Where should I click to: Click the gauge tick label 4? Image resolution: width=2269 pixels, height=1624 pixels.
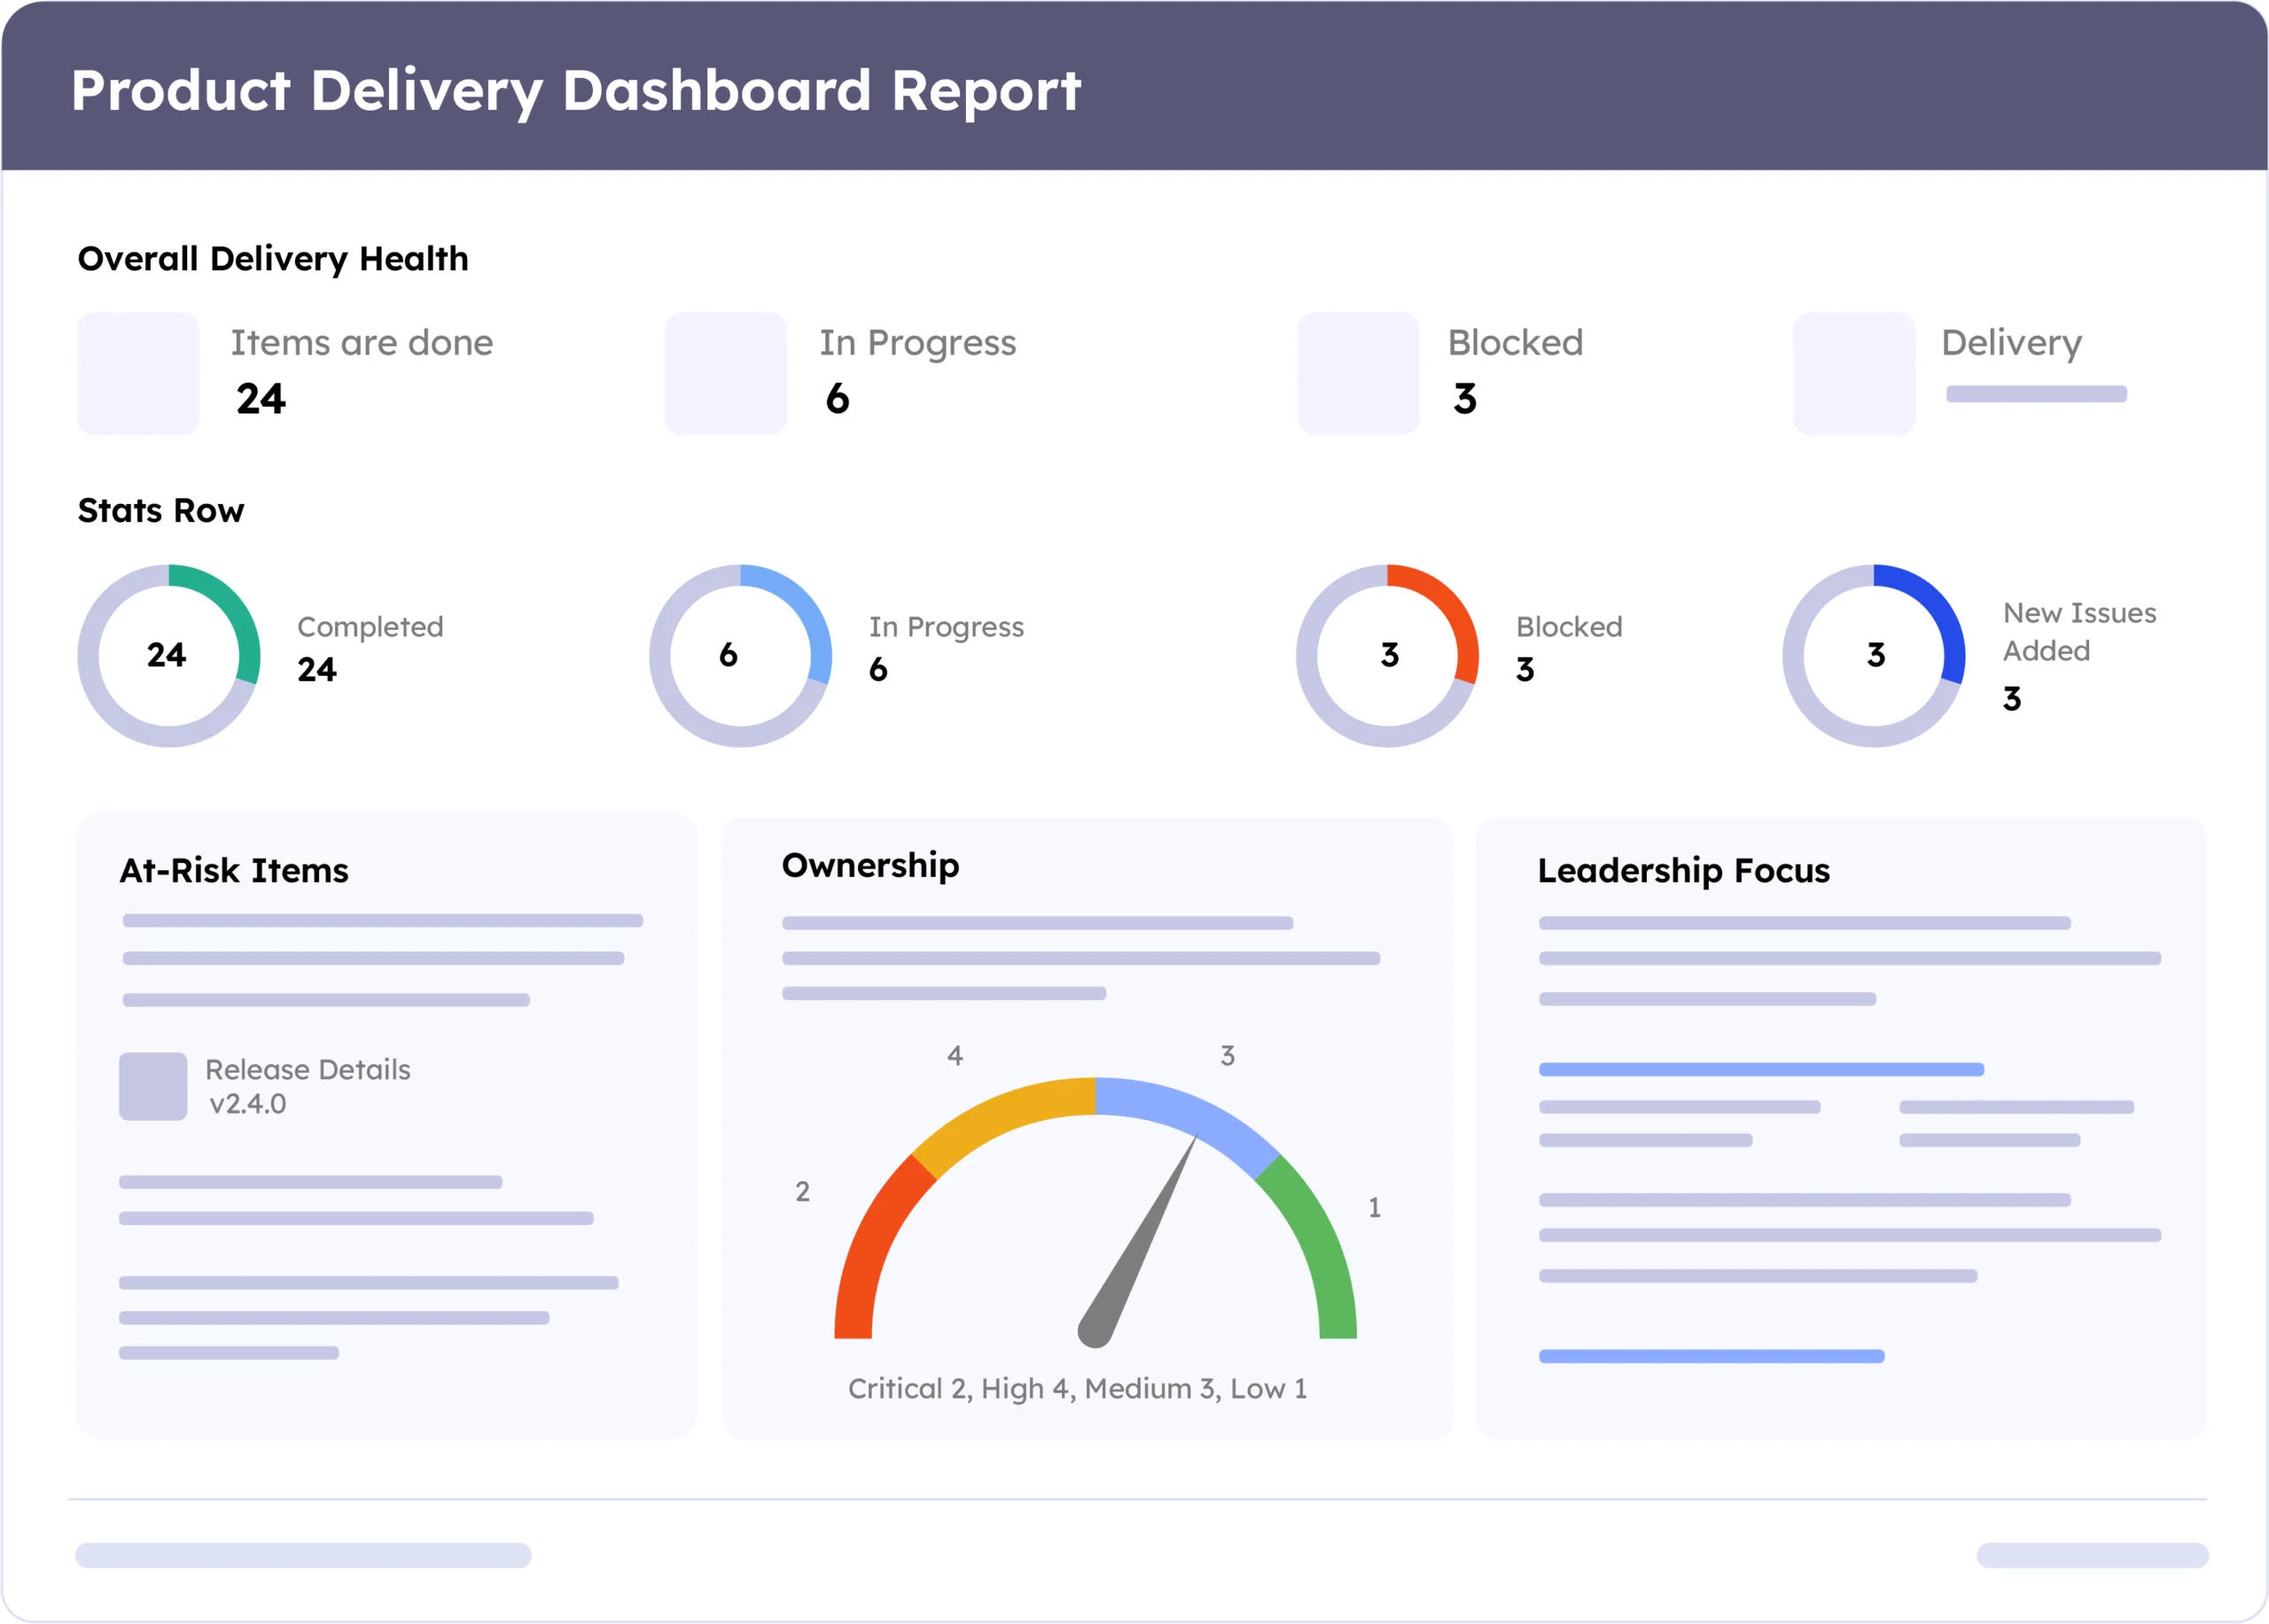(x=955, y=1056)
